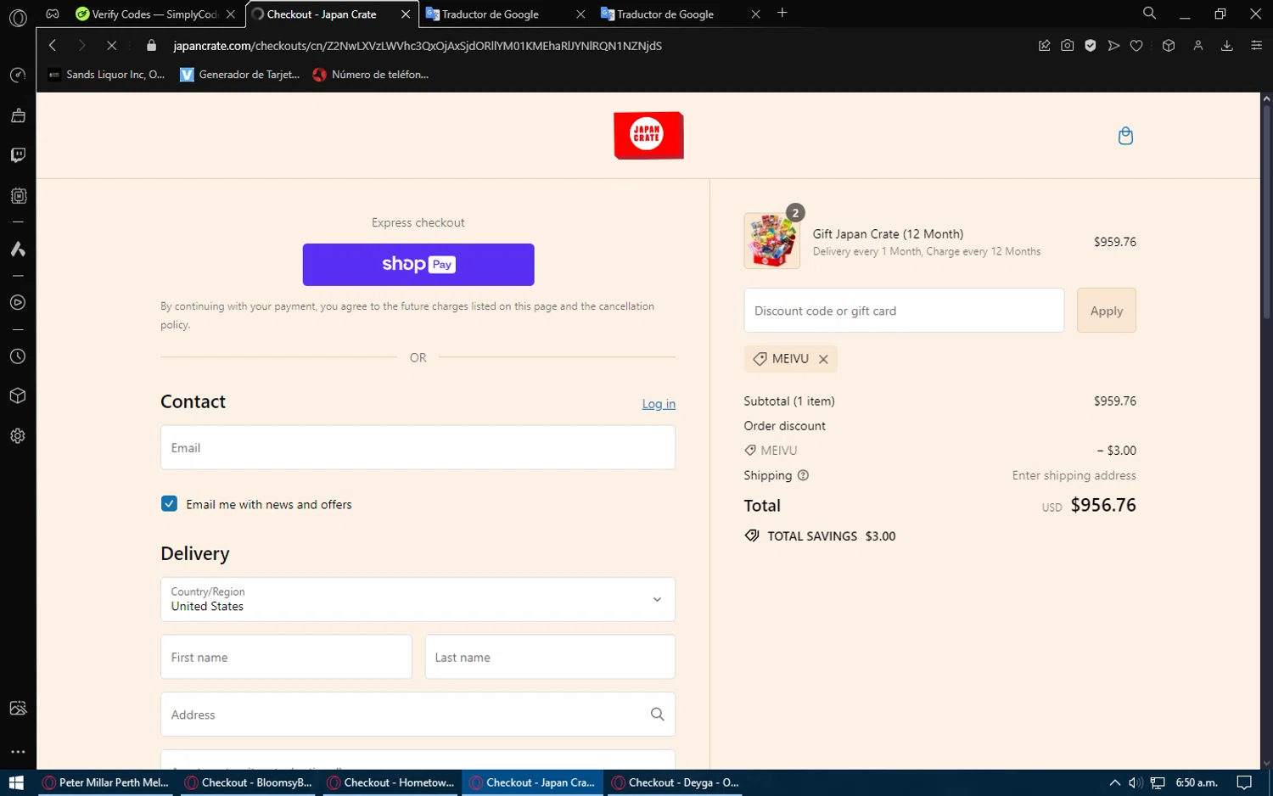Screen dimensions: 1273x796
Task: Uncheck Email me with news and offers
Action: click(x=169, y=504)
